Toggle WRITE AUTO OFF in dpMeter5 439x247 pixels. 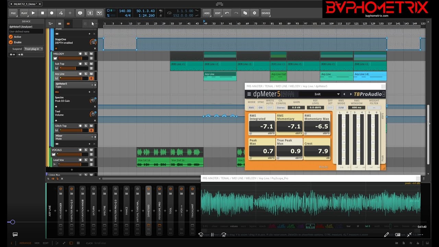(x=270, y=108)
